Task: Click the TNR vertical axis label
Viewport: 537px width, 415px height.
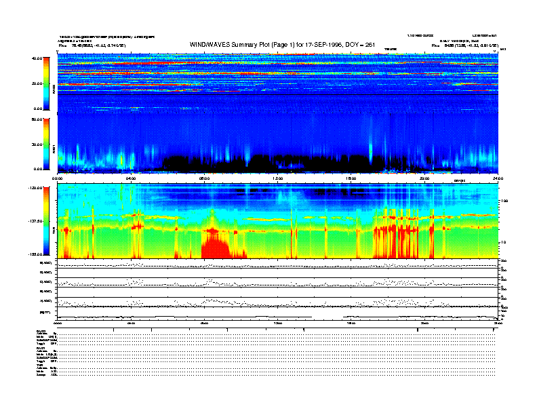Action: 54,232
